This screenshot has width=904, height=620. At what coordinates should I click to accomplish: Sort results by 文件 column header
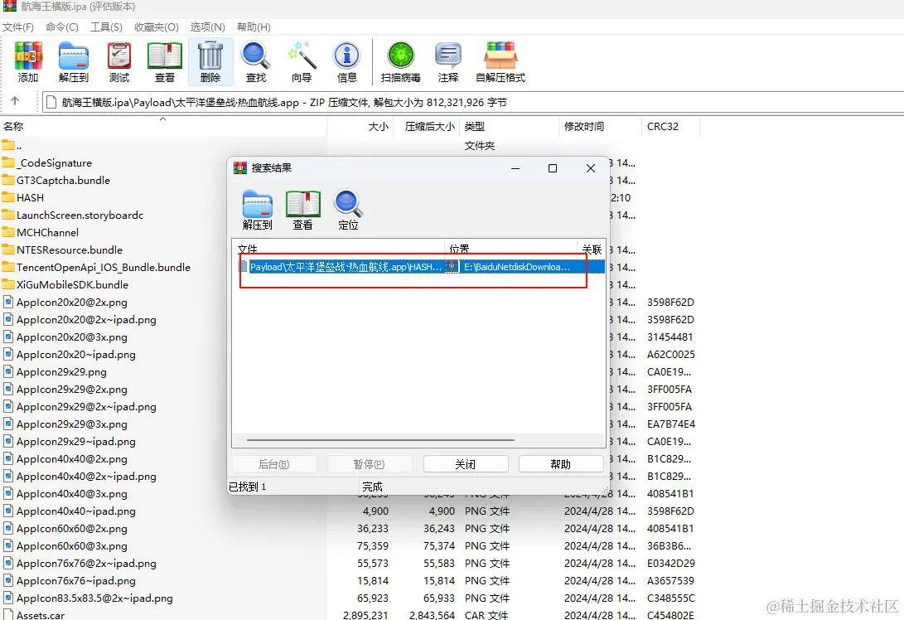[x=338, y=249]
